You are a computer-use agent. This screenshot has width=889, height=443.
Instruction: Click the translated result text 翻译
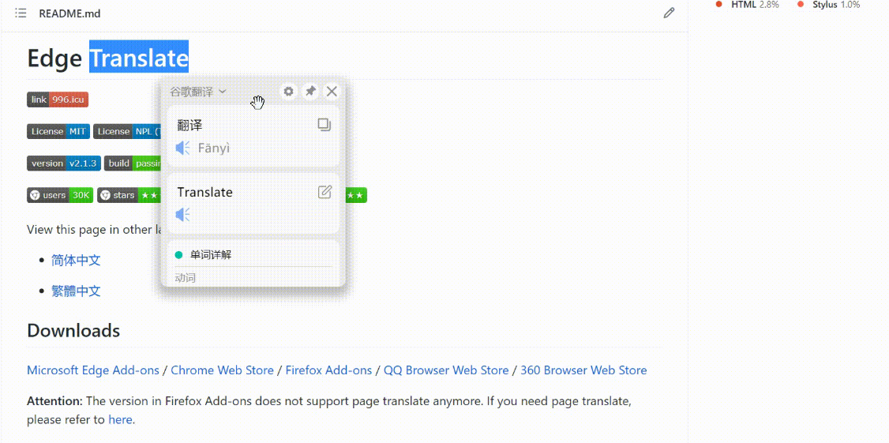[190, 126]
